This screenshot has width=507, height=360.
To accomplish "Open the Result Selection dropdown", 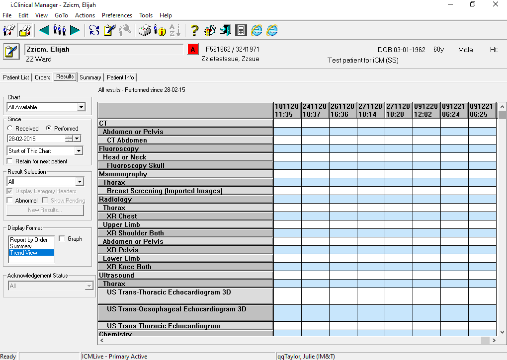I will [80, 181].
